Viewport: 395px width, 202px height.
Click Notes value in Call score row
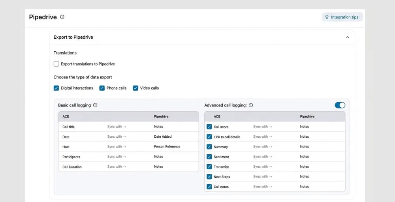[304, 127]
